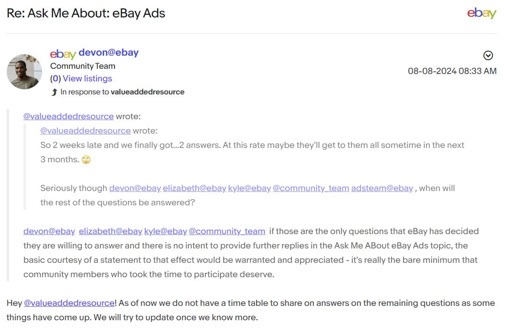Click @community_team mention in nested quote
The height and width of the screenshot is (332, 505).
pyautogui.click(x=310, y=188)
